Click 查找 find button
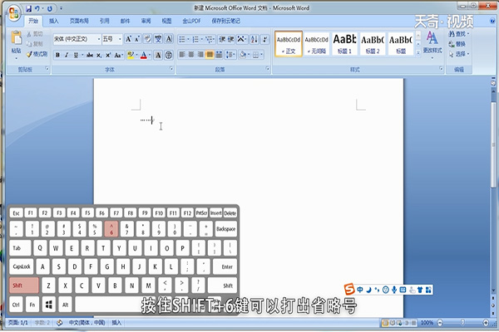 coord(458,34)
